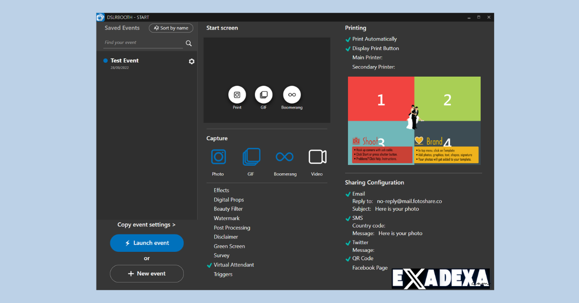This screenshot has width=579, height=303.
Task: Enable the Facebook Page sharing option
Action: point(370,267)
